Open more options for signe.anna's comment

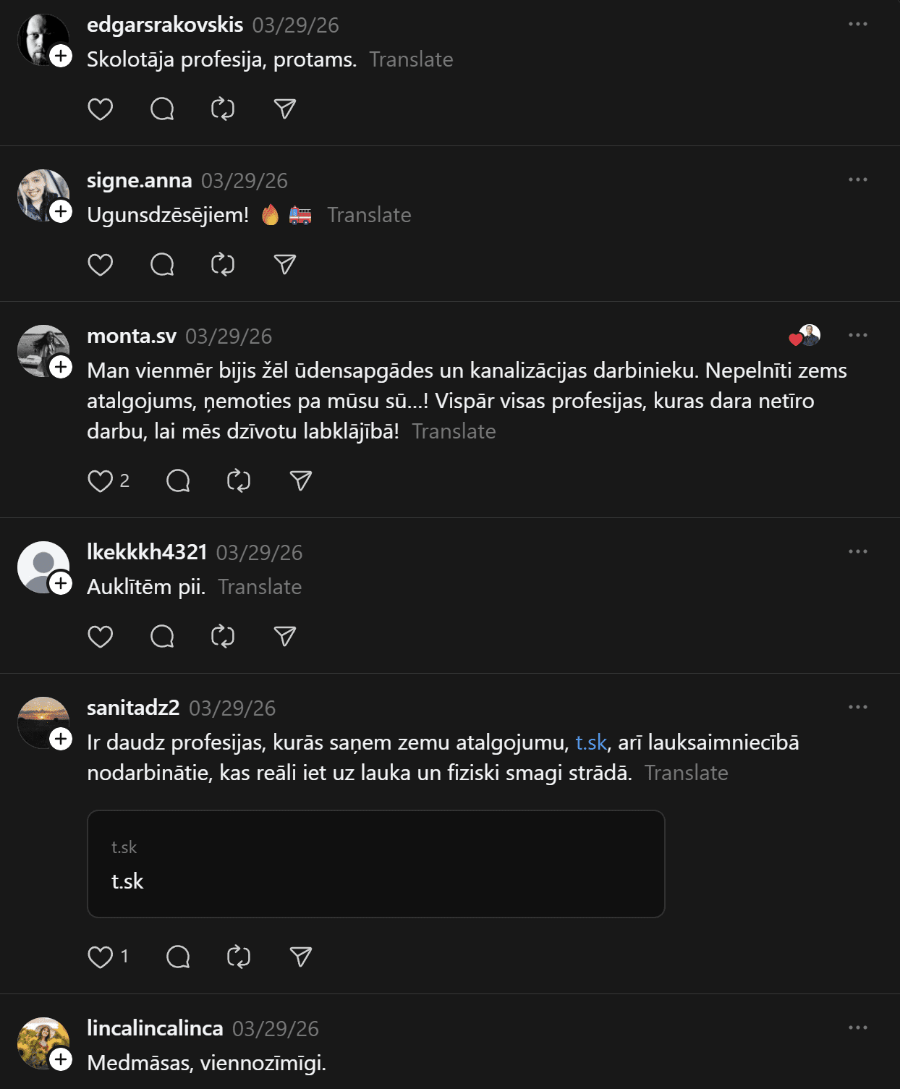(x=858, y=179)
